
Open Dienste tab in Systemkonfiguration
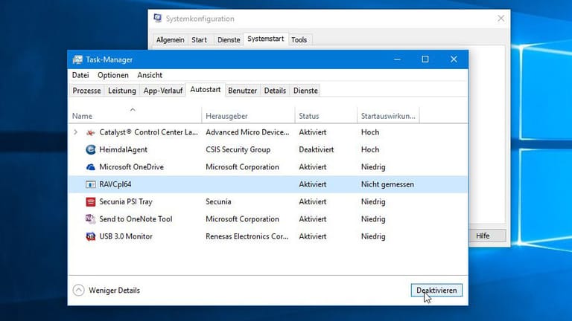click(229, 39)
